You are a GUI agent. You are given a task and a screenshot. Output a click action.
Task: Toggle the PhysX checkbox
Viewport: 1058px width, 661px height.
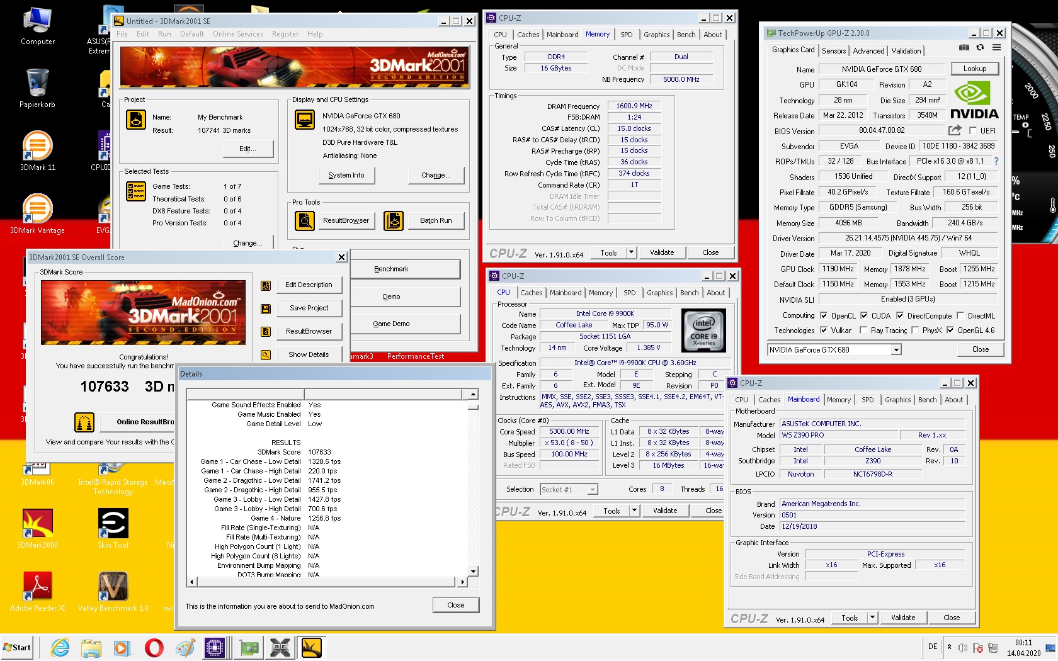pos(915,330)
